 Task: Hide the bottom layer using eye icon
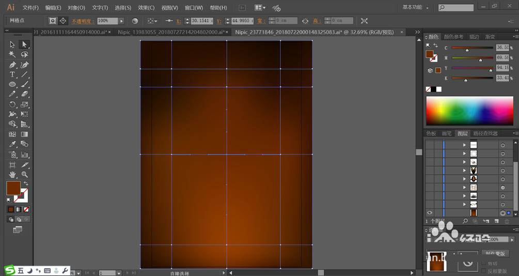(430, 213)
